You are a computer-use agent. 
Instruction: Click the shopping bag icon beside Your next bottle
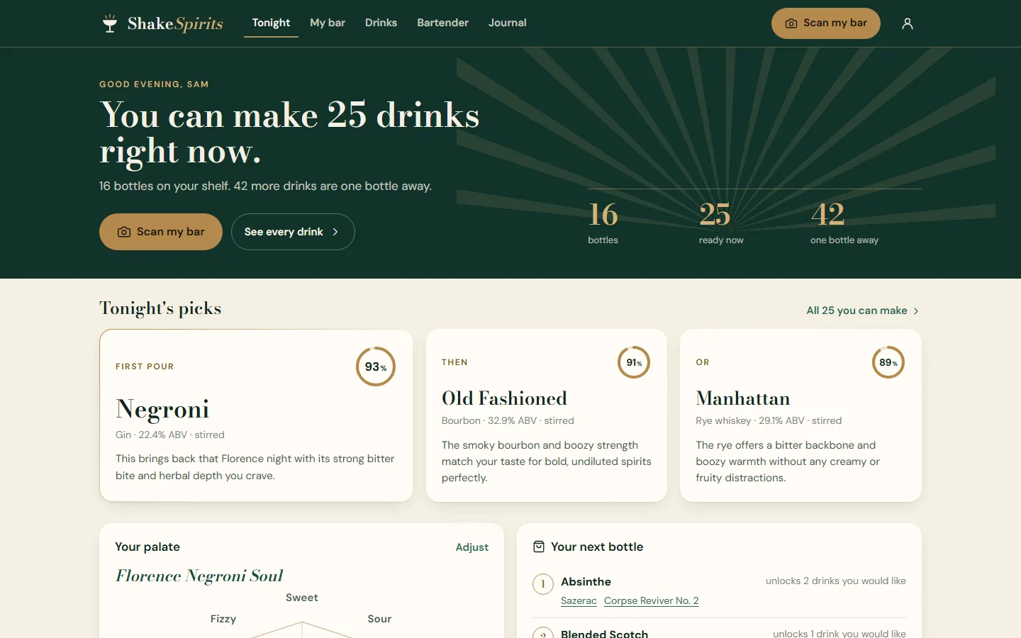[539, 547]
